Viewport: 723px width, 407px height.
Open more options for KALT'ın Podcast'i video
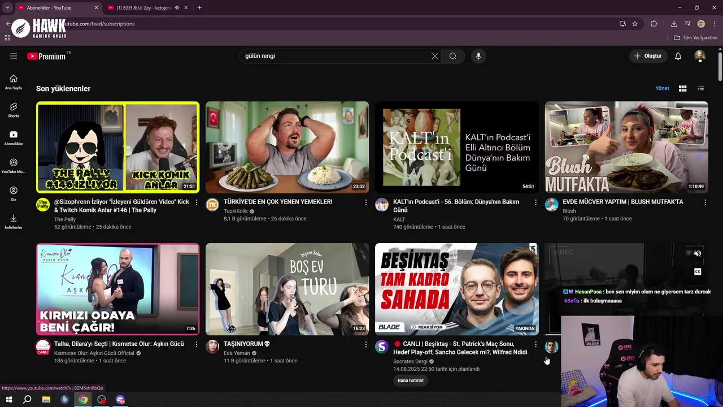(535, 202)
